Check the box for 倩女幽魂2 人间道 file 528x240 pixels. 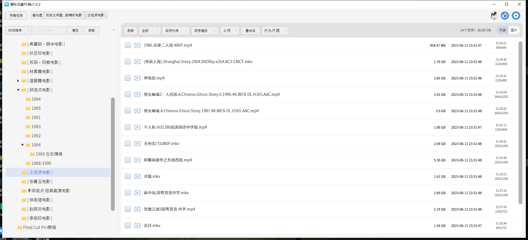point(128,94)
